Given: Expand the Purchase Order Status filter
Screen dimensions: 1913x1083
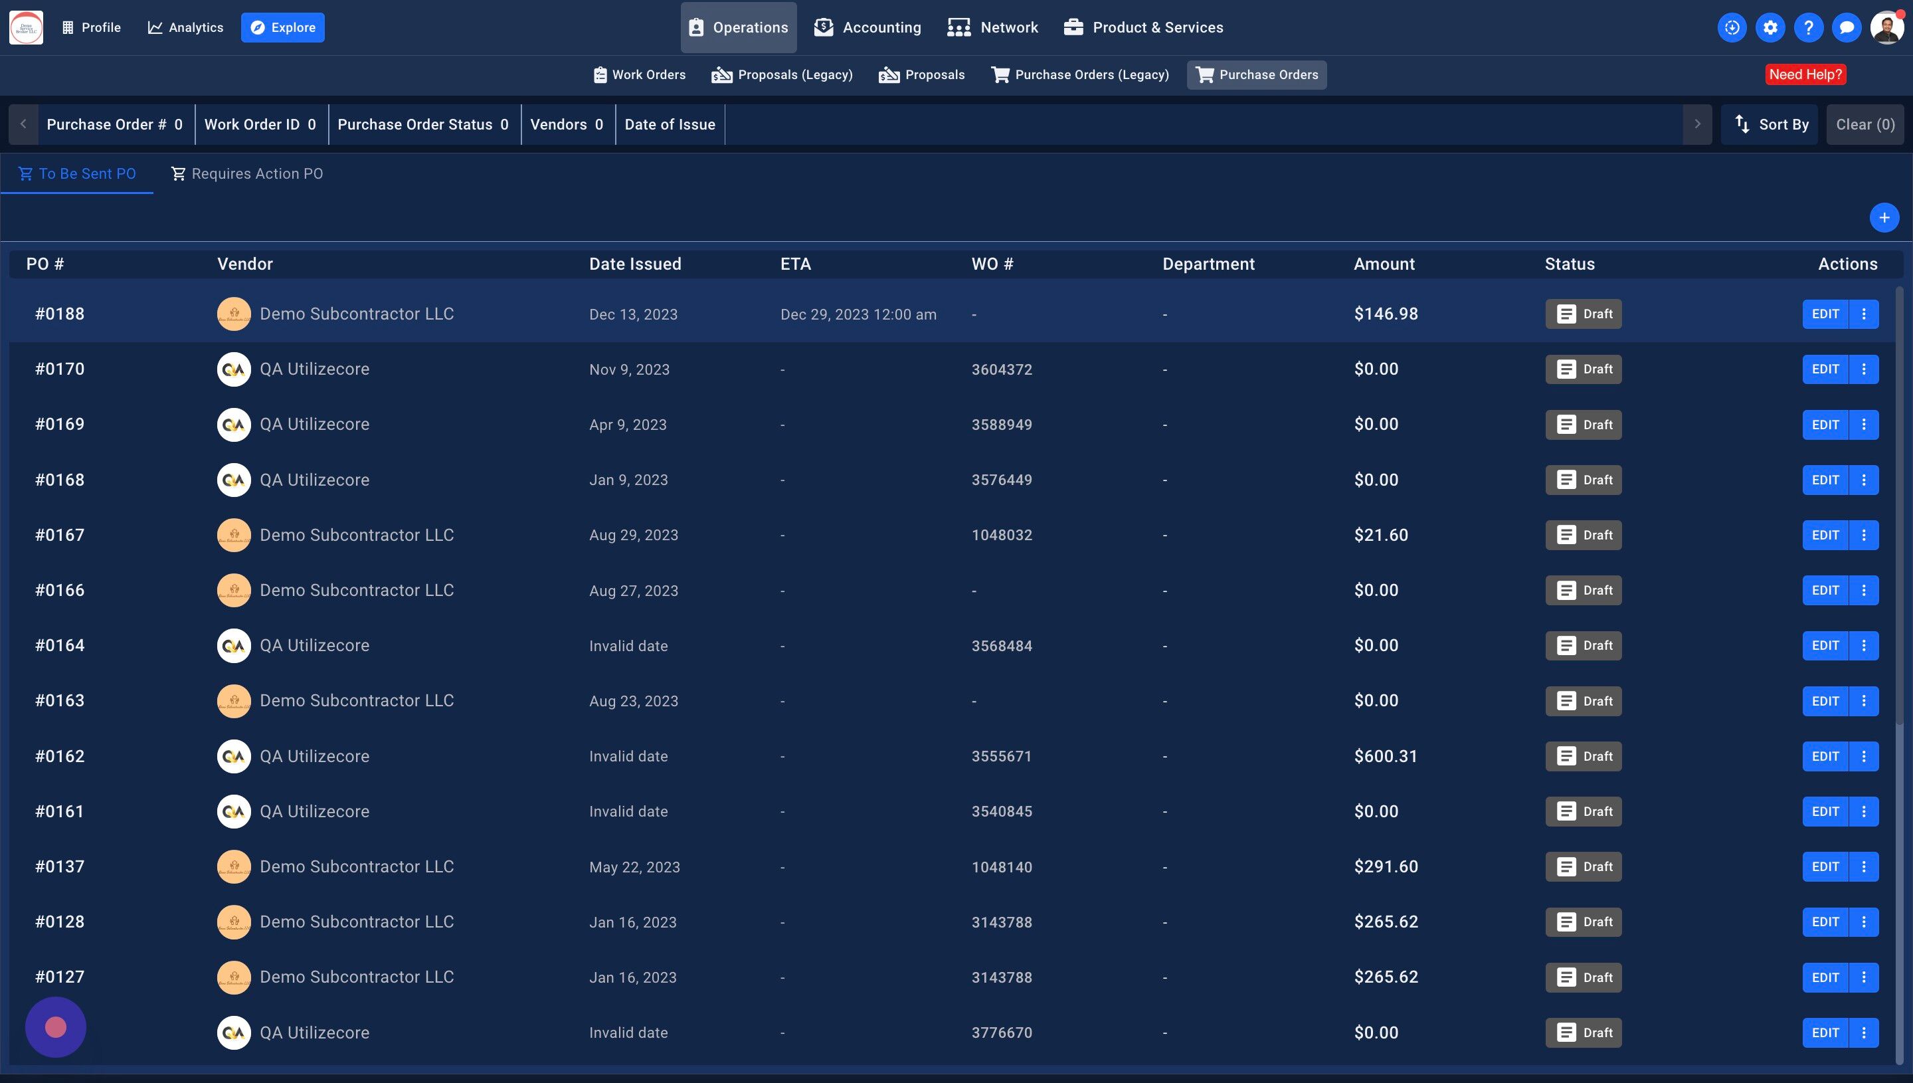Looking at the screenshot, I should click(423, 124).
